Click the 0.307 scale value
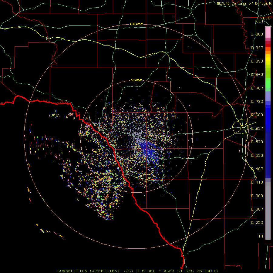Viewport: 273px width, 273px height. click(257, 209)
